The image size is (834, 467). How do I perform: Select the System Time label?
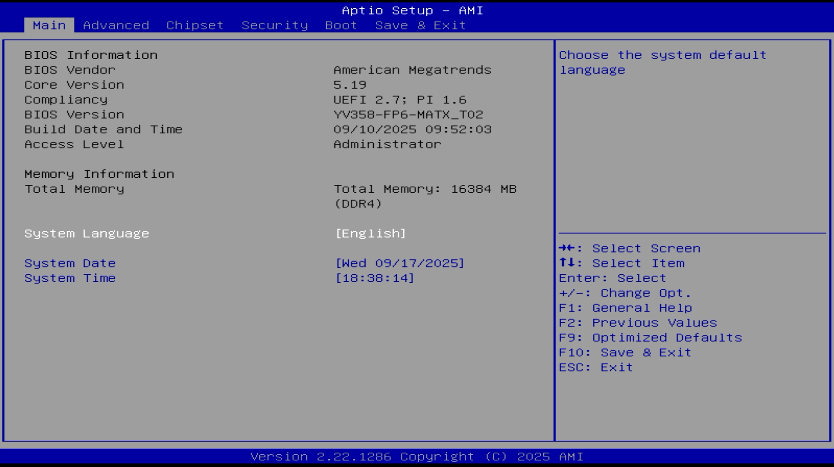click(70, 278)
